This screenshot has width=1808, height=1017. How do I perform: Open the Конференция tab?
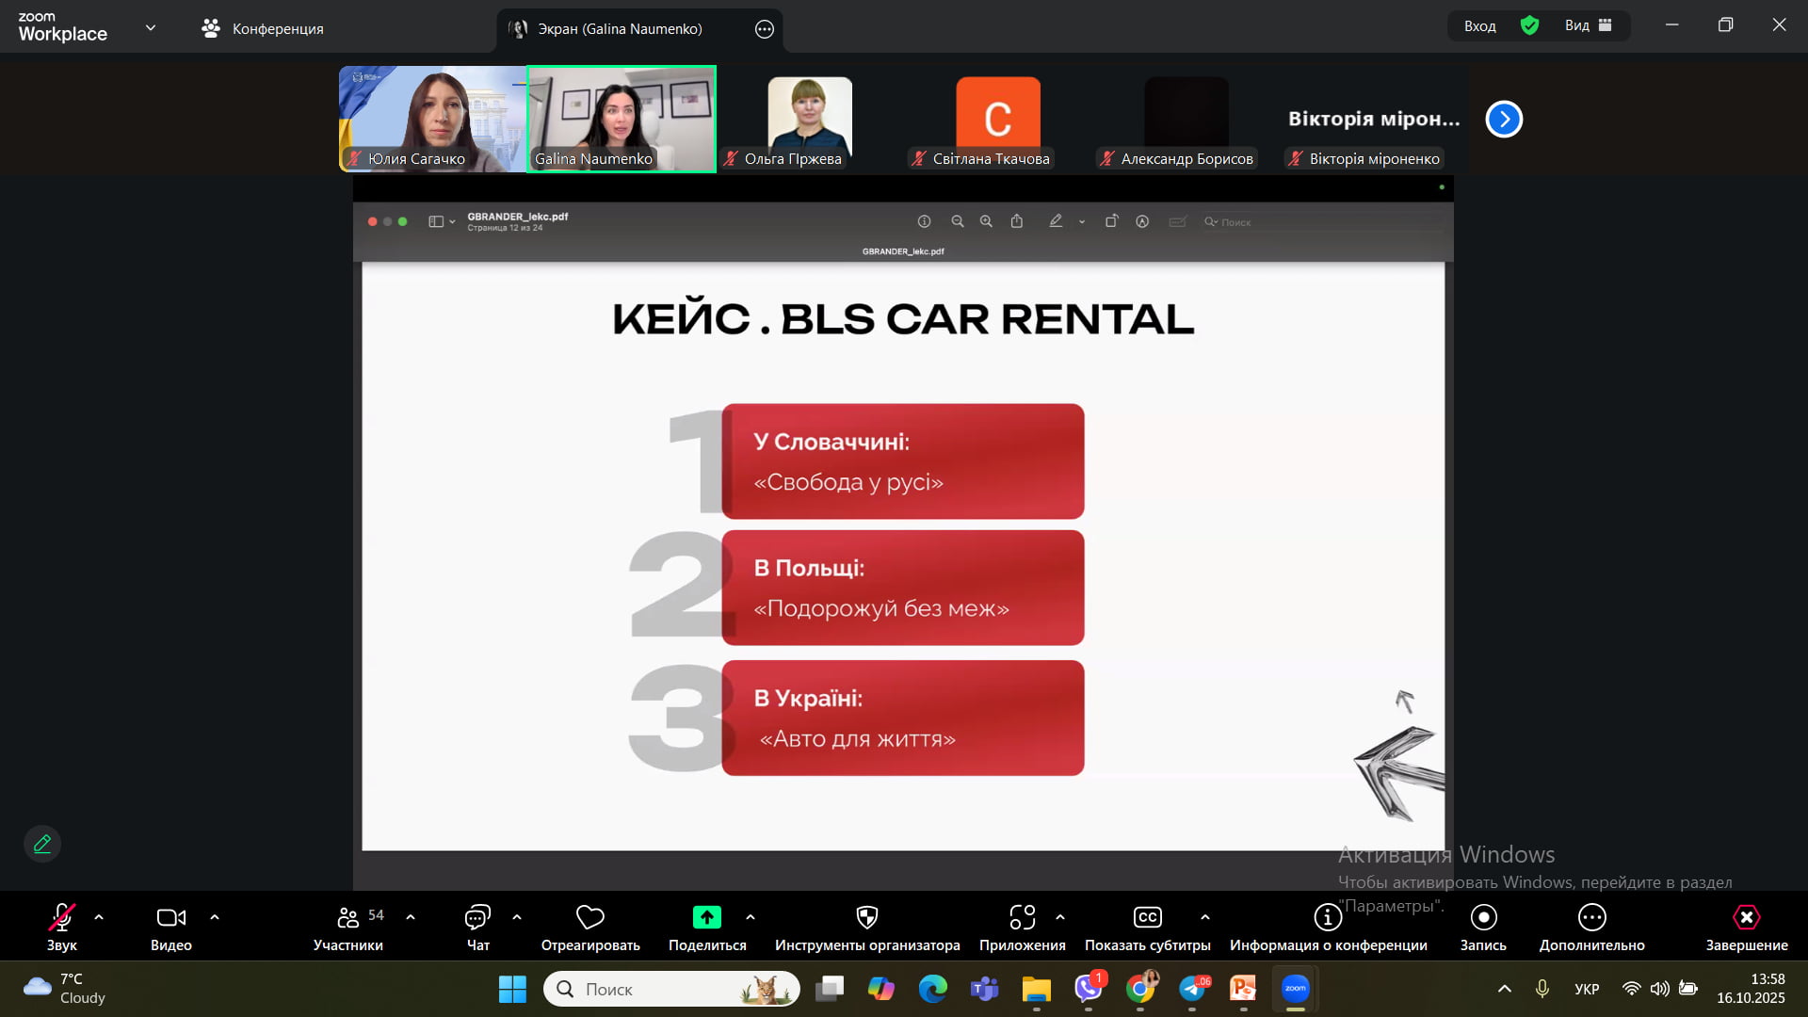point(263,28)
